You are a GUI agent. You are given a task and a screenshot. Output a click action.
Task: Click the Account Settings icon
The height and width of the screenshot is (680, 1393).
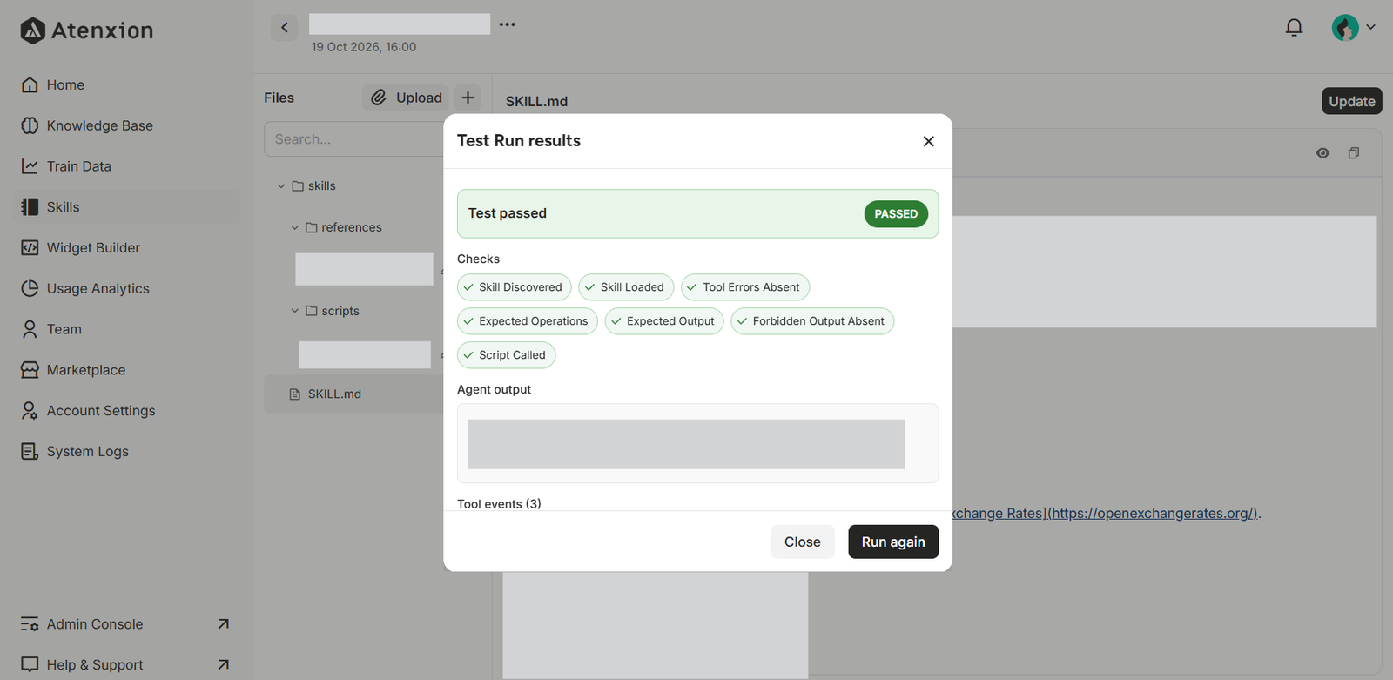click(30, 411)
